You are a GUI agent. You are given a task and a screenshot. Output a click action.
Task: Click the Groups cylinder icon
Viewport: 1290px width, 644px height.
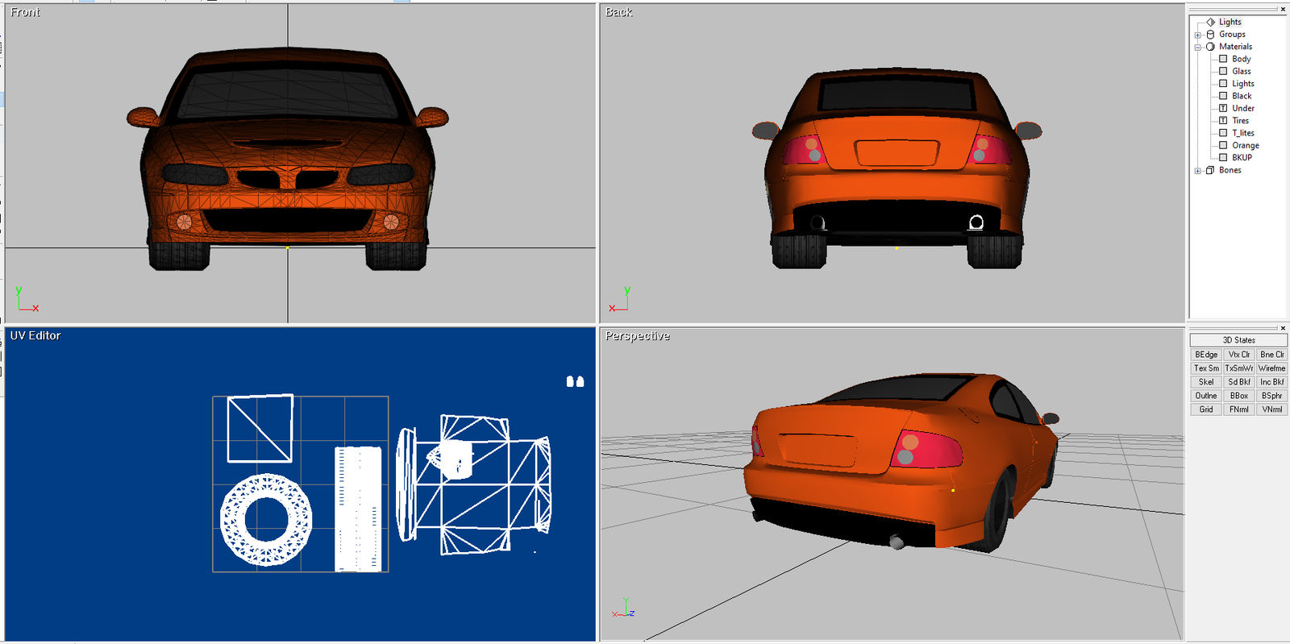[1210, 35]
